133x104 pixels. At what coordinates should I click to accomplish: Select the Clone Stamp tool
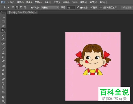click(x=3, y=53)
